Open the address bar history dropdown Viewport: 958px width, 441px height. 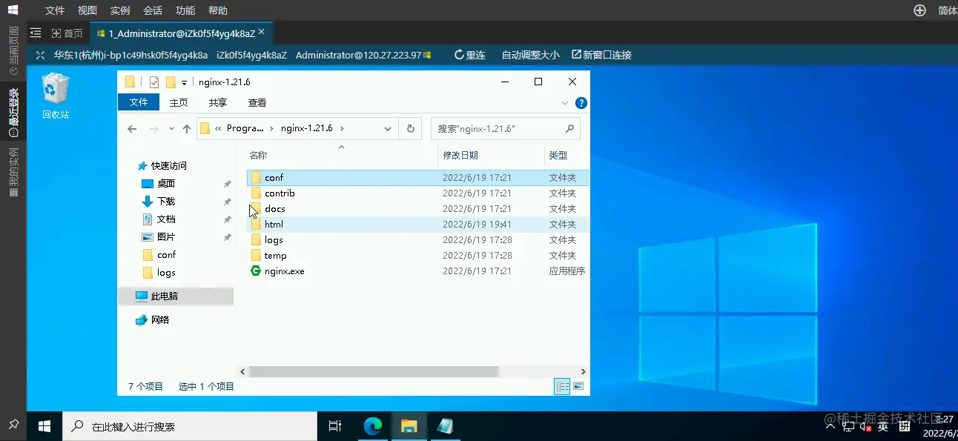388,129
